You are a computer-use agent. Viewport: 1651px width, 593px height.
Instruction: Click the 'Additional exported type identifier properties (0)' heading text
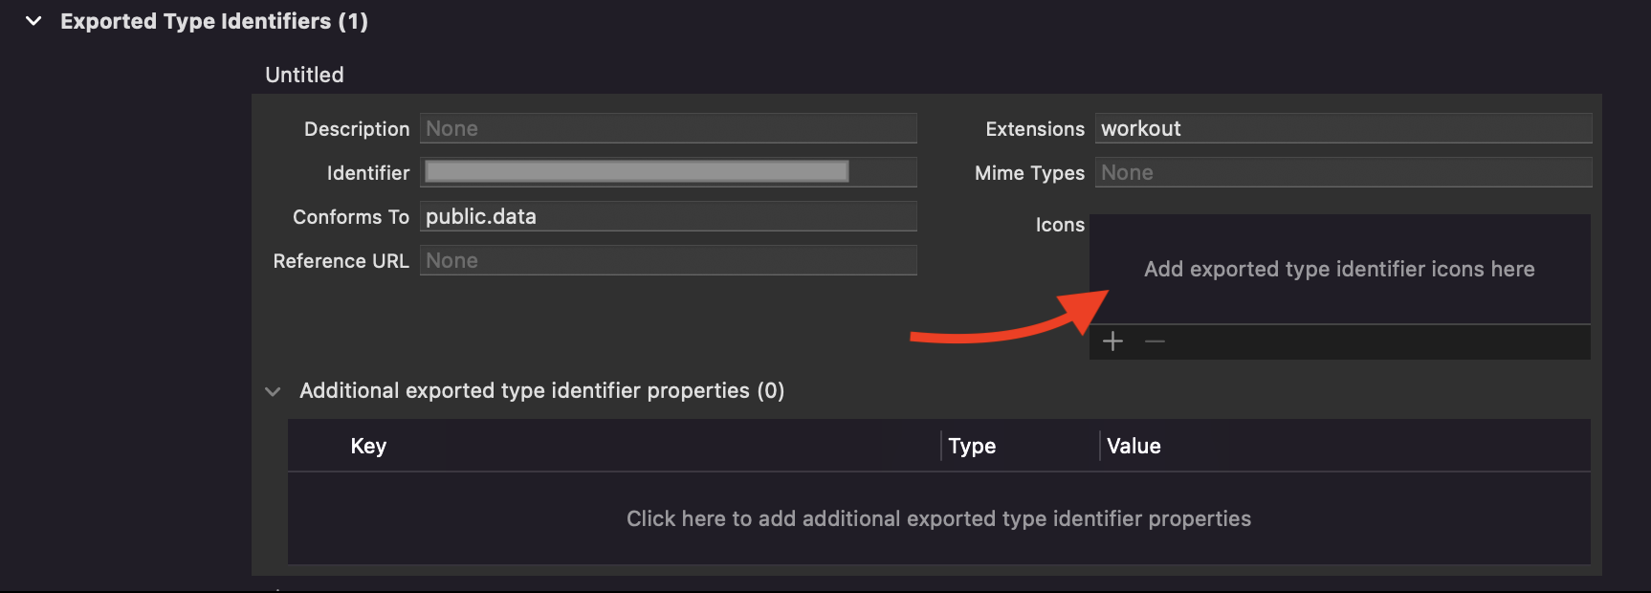coord(541,390)
